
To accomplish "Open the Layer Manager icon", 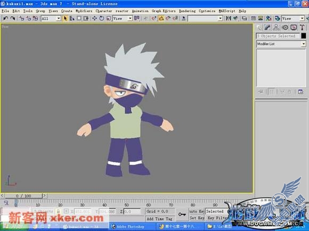I will [x=245, y=19].
